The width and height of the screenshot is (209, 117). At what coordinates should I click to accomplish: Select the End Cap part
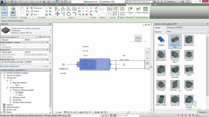[175, 85]
